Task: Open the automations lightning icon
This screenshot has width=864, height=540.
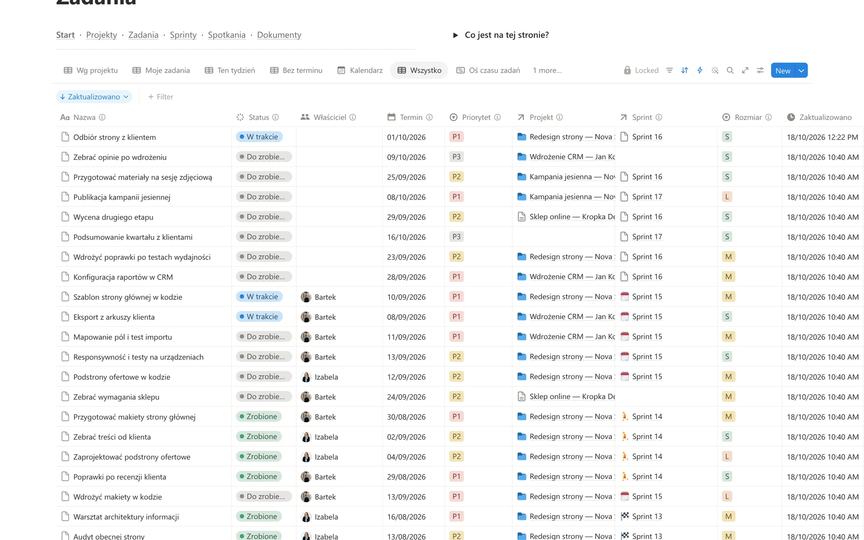Action: click(700, 70)
